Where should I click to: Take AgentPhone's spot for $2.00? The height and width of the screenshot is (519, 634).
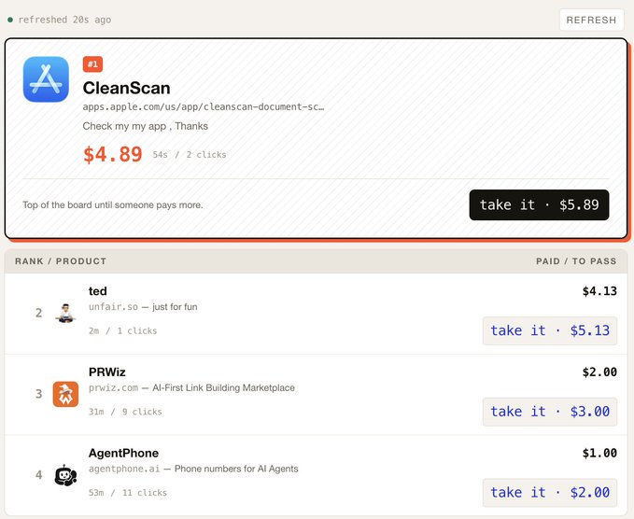(x=550, y=492)
